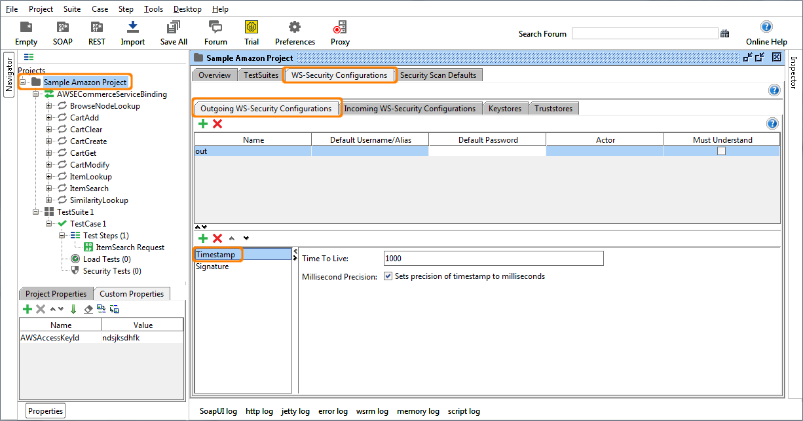803x421 pixels.
Task: Collapse Test Steps (1) node
Action: [x=62, y=236]
